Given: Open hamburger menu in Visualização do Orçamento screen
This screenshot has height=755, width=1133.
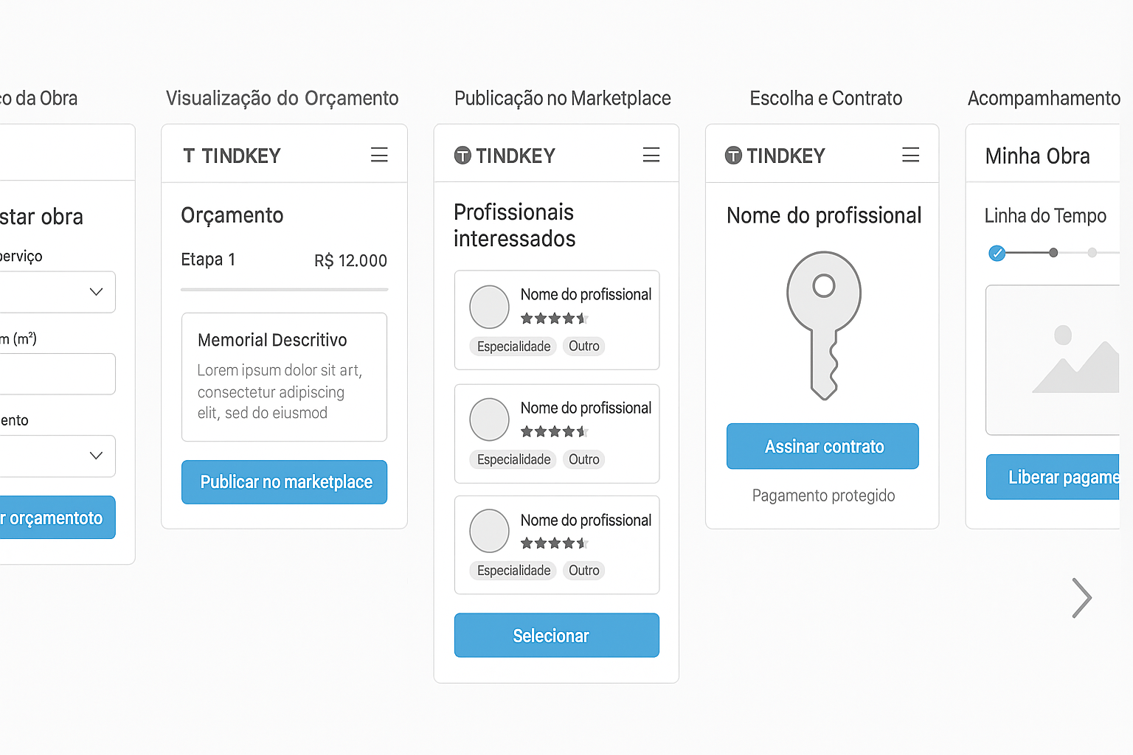Looking at the screenshot, I should pos(379,155).
